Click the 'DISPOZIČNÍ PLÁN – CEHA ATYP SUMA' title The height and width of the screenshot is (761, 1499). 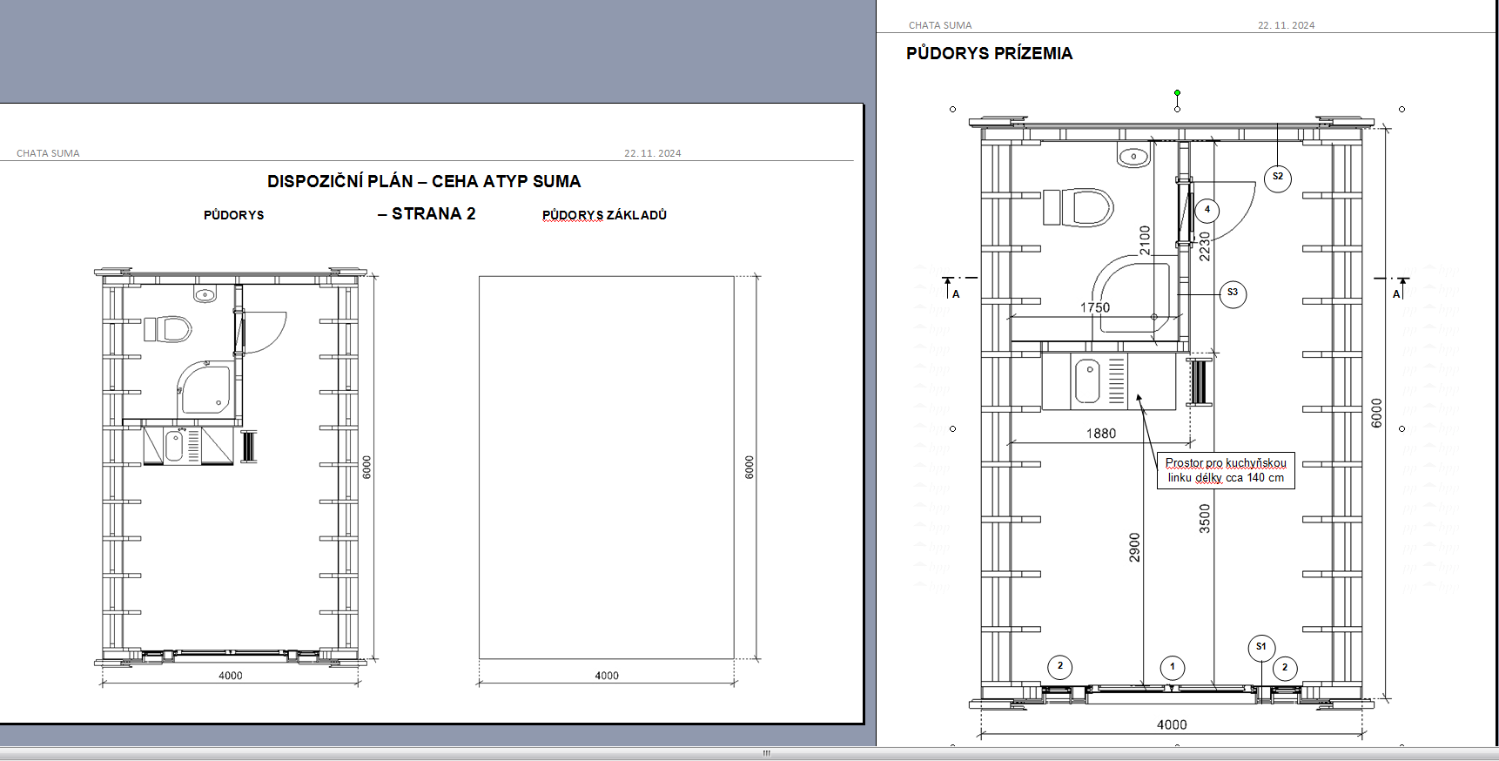(424, 181)
